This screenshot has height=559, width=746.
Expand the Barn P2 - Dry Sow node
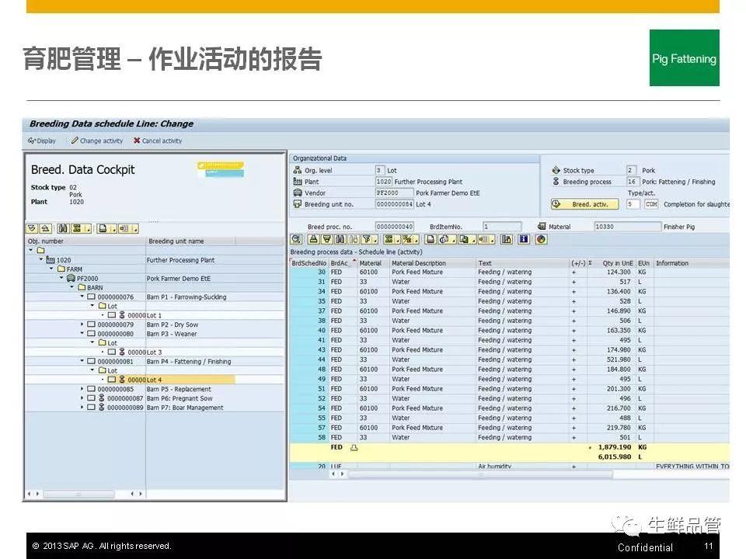pos(82,325)
